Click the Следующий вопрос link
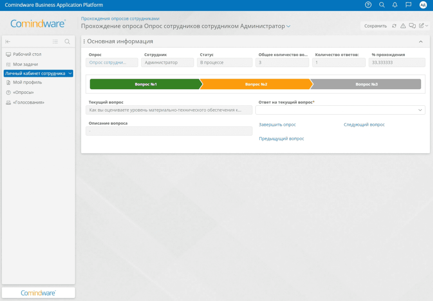Image resolution: width=433 pixels, height=301 pixels. pos(364,125)
